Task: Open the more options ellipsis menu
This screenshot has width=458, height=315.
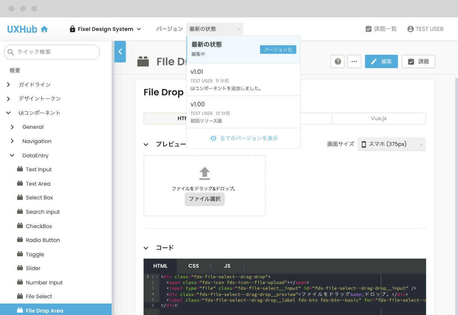Action: point(354,62)
